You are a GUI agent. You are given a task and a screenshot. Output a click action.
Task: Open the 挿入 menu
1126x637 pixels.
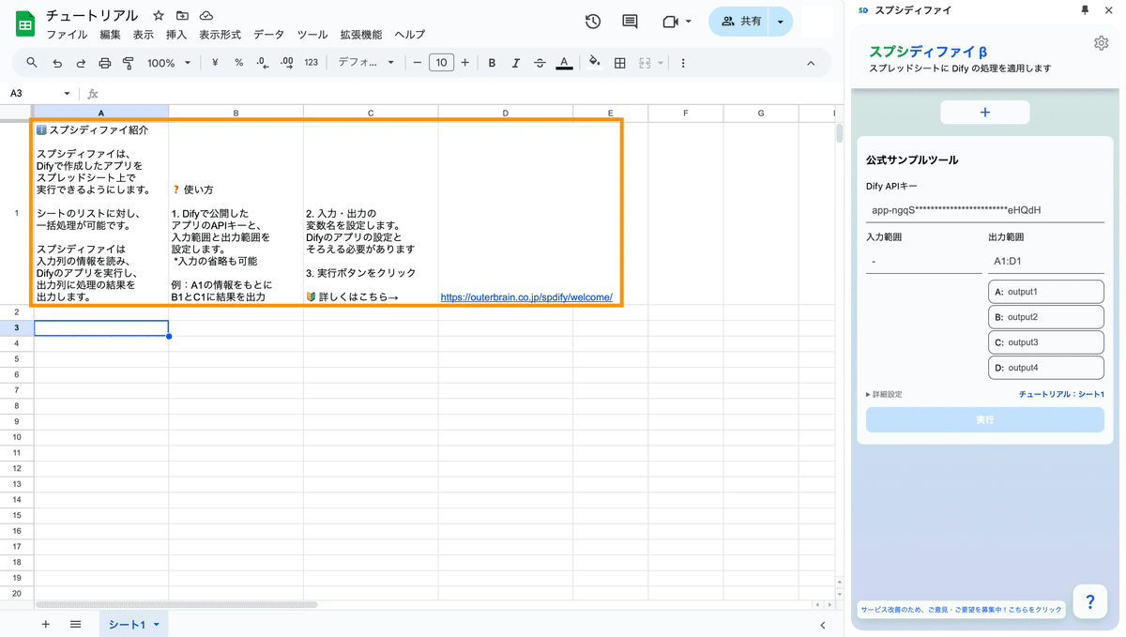[176, 35]
